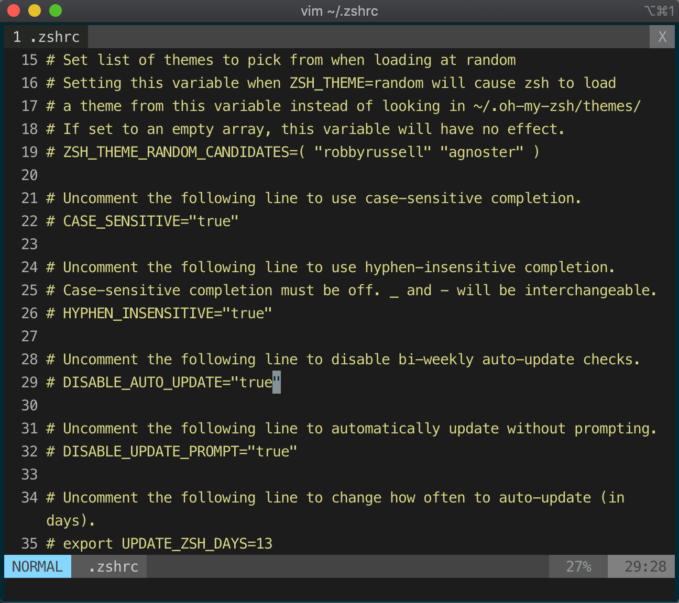Place cursor on DISABLE_AUTO_UPDATE text
The width and height of the screenshot is (679, 603).
[x=143, y=382]
